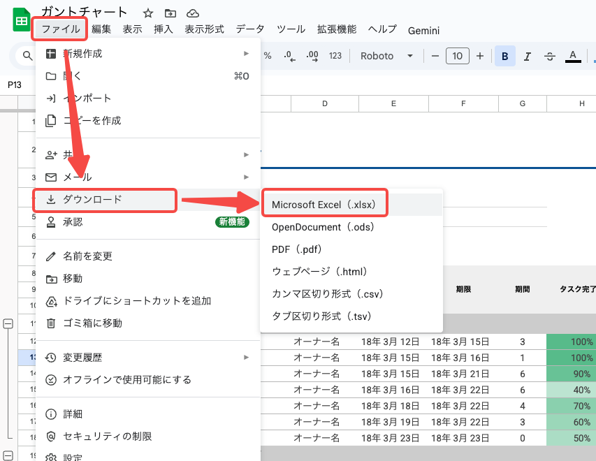Toggle bold formatting
This screenshot has height=461, width=596.
pos(504,56)
